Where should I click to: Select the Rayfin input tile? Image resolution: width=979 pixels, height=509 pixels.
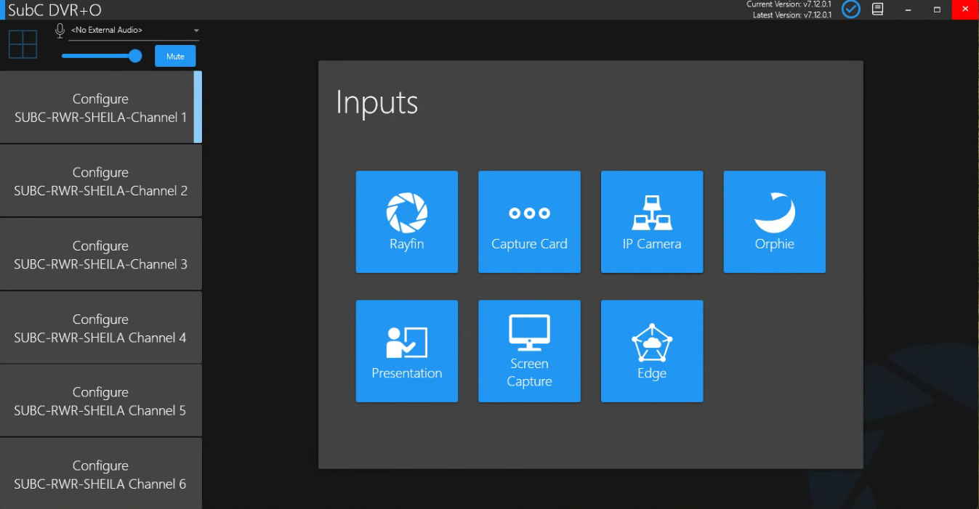406,222
